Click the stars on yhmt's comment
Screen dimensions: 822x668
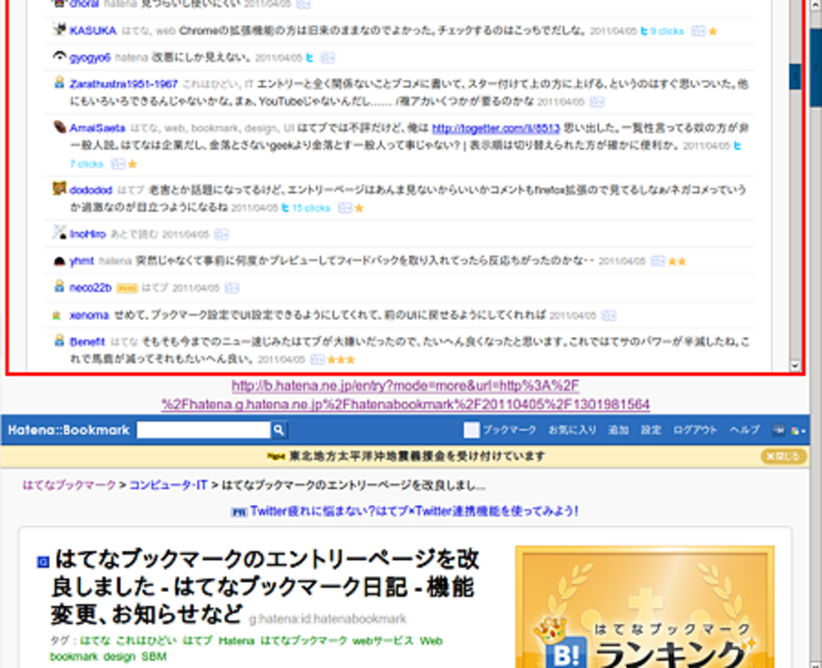tap(677, 261)
